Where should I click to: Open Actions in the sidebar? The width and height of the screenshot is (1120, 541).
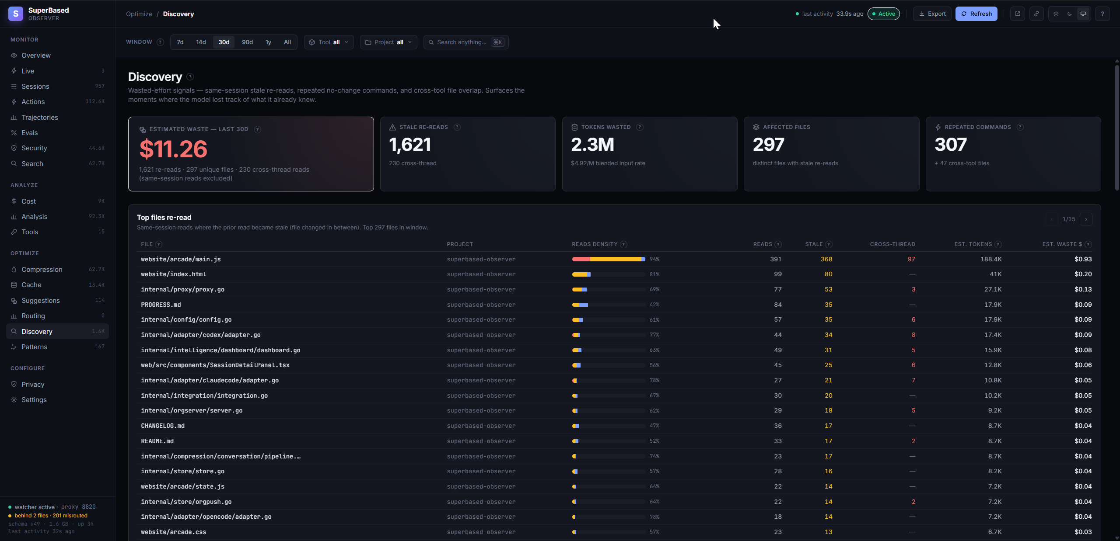(57, 101)
